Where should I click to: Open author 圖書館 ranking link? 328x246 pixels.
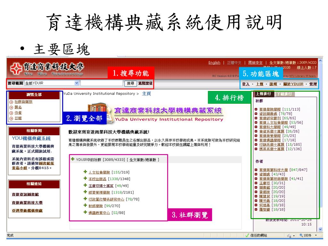click(x=265, y=187)
